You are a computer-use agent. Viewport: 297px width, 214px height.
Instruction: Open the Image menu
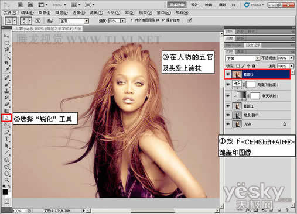[45, 12]
